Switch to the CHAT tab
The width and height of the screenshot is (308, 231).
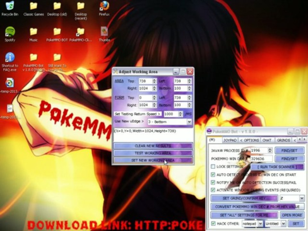click(267, 140)
